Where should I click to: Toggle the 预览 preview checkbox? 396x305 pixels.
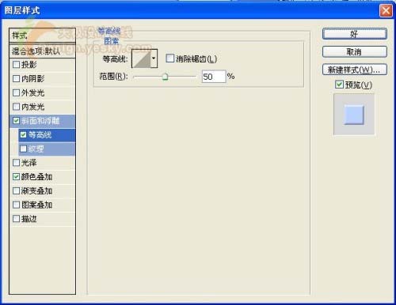click(339, 85)
